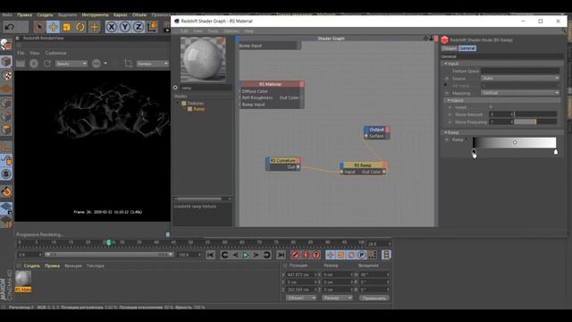The image size is (572, 322).
Task: Click the keyframe selection question-mark button
Action: click(316, 255)
